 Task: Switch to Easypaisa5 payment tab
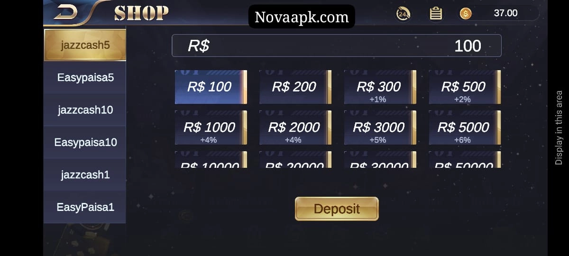tap(85, 77)
